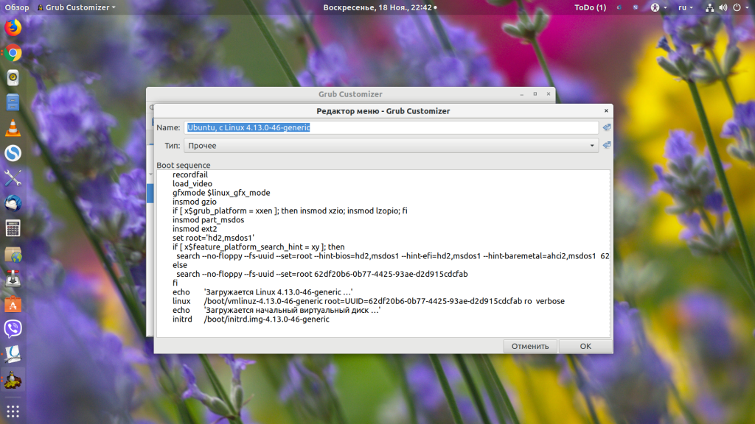This screenshot has width=755, height=424.
Task: Open VLC media player in dock
Action: point(13,128)
